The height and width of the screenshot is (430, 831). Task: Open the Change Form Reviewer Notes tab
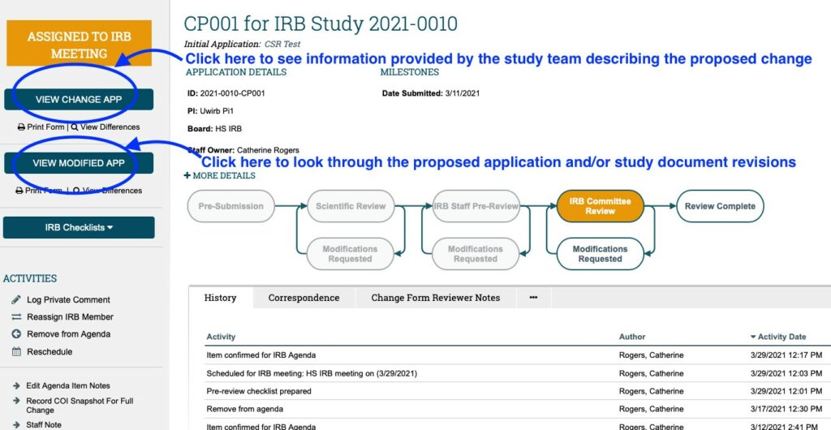coord(435,298)
